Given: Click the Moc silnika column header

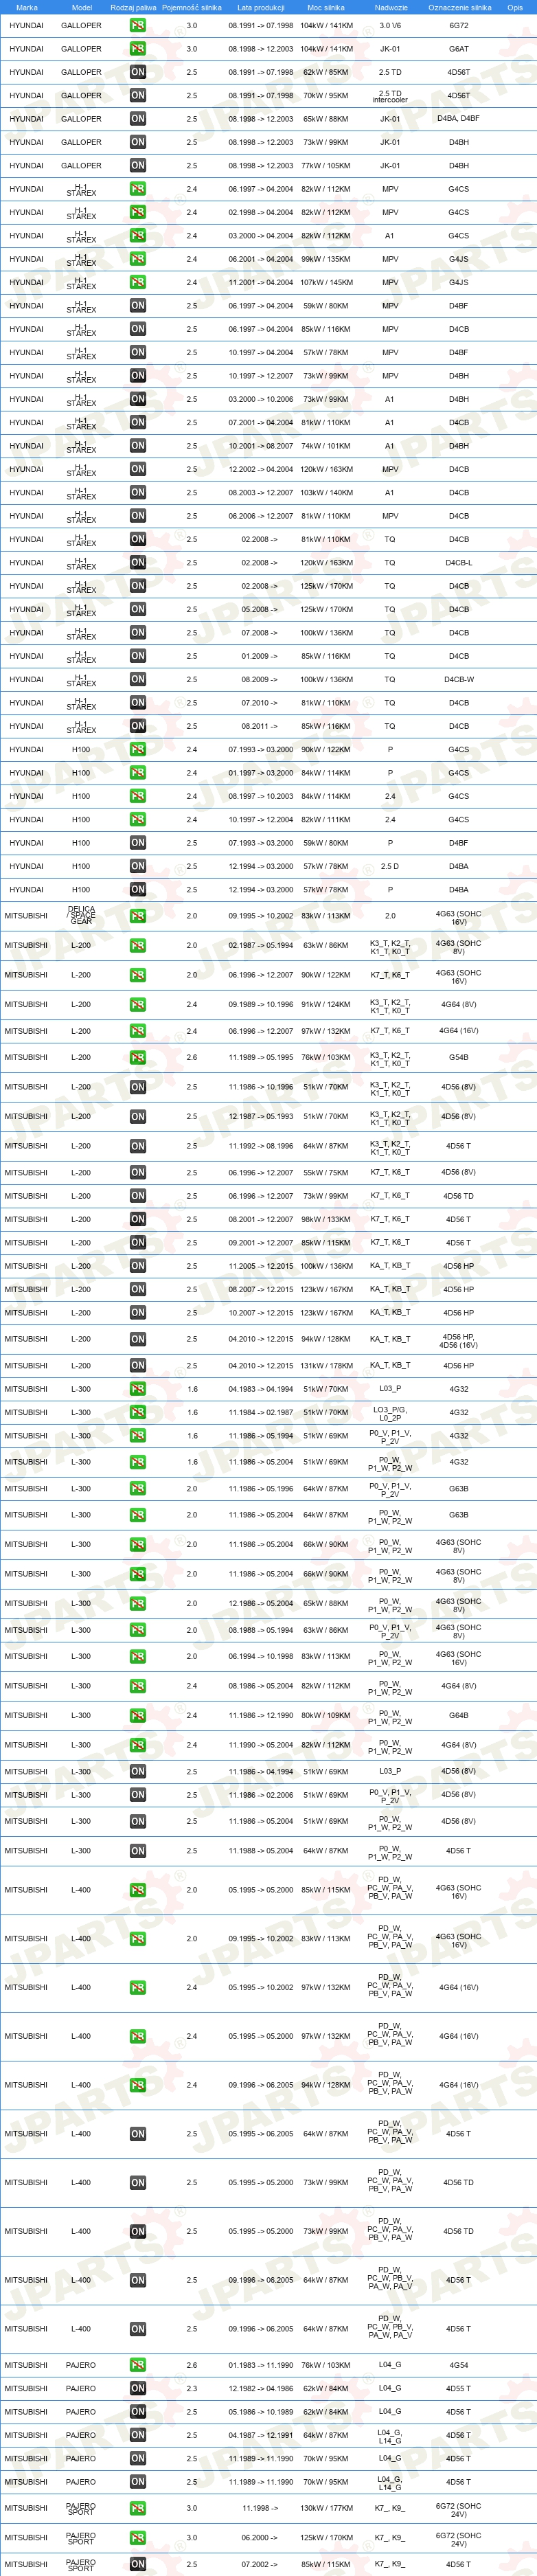Looking at the screenshot, I should (326, 7).
